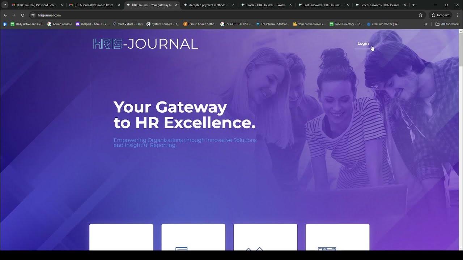The height and width of the screenshot is (260, 463).
Task: Close the Accepted payment methods tab
Action: click(x=233, y=5)
